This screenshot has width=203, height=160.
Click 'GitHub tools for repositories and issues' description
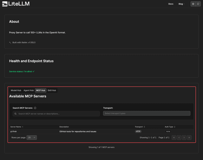[78, 131]
